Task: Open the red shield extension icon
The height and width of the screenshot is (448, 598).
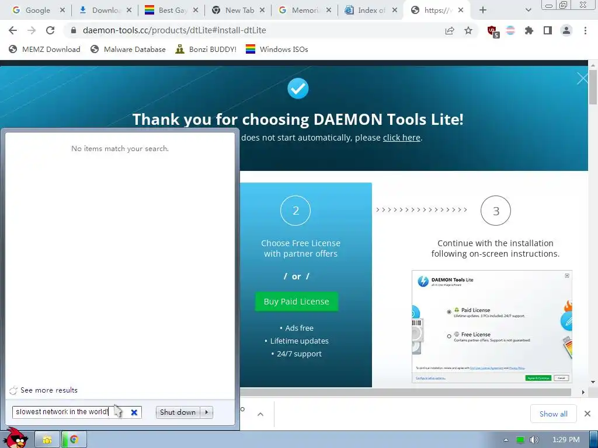Action: coord(493,32)
